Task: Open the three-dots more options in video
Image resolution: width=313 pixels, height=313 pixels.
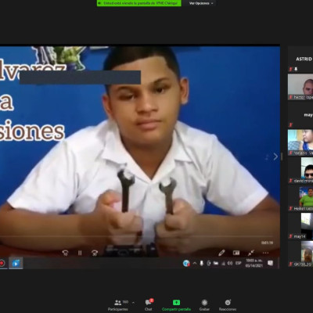Action: pyautogui.click(x=265, y=253)
